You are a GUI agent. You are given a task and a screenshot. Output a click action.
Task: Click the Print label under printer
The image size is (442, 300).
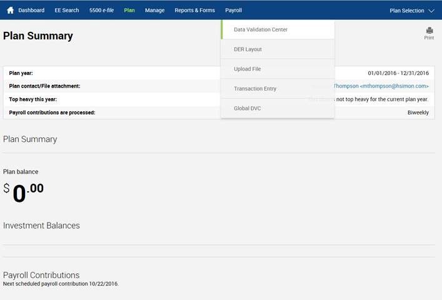click(429, 38)
